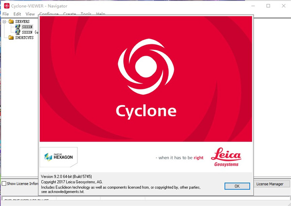The width and height of the screenshot is (291, 206).
Task: Open the License Manager
Action: [270, 184]
